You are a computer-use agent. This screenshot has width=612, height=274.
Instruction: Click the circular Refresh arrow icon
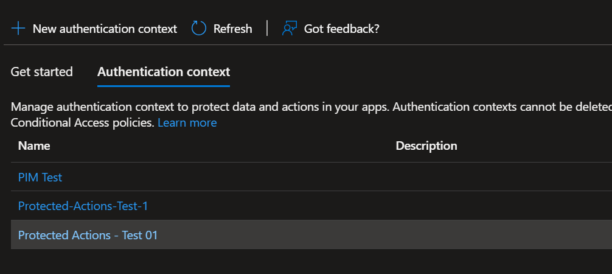(x=199, y=29)
